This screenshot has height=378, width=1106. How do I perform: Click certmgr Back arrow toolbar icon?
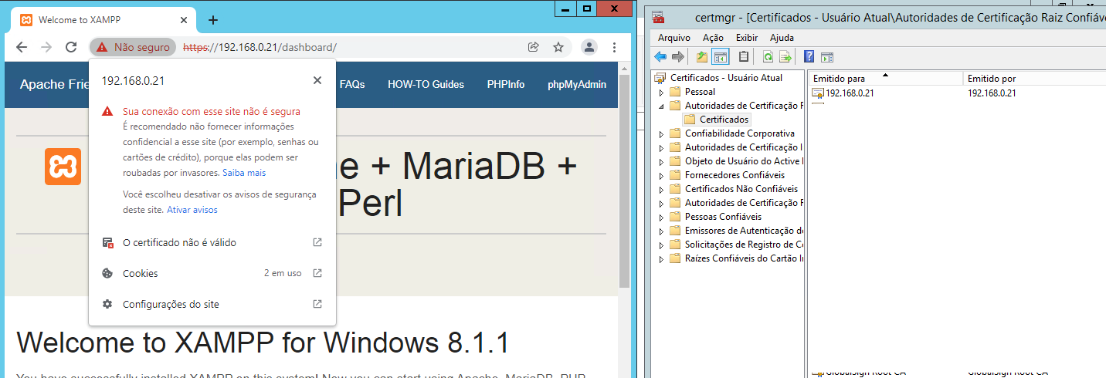point(660,56)
